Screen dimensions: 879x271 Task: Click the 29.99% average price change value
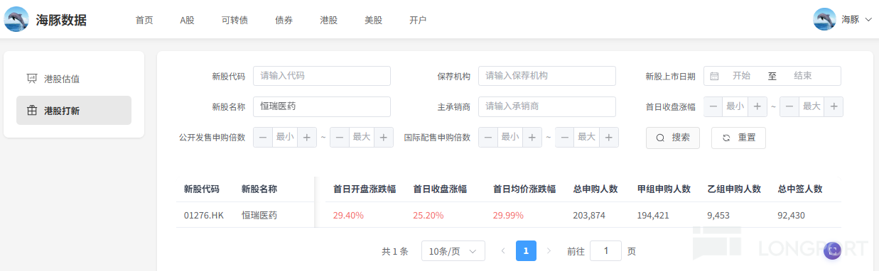(x=508, y=215)
